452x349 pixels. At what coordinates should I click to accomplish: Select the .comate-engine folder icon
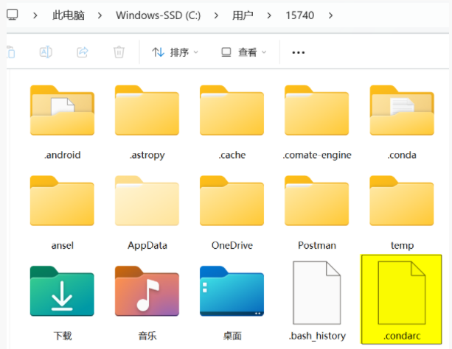pyautogui.click(x=317, y=110)
